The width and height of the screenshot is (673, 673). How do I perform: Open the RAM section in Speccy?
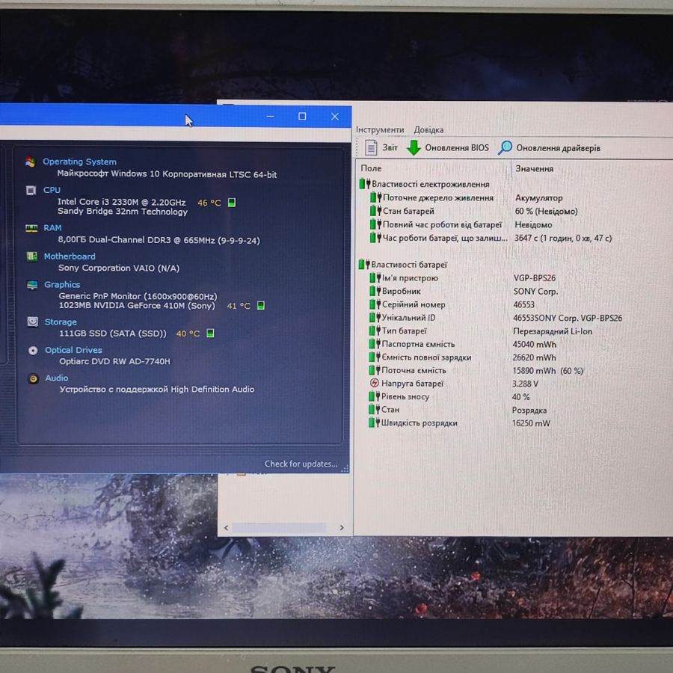click(x=52, y=228)
